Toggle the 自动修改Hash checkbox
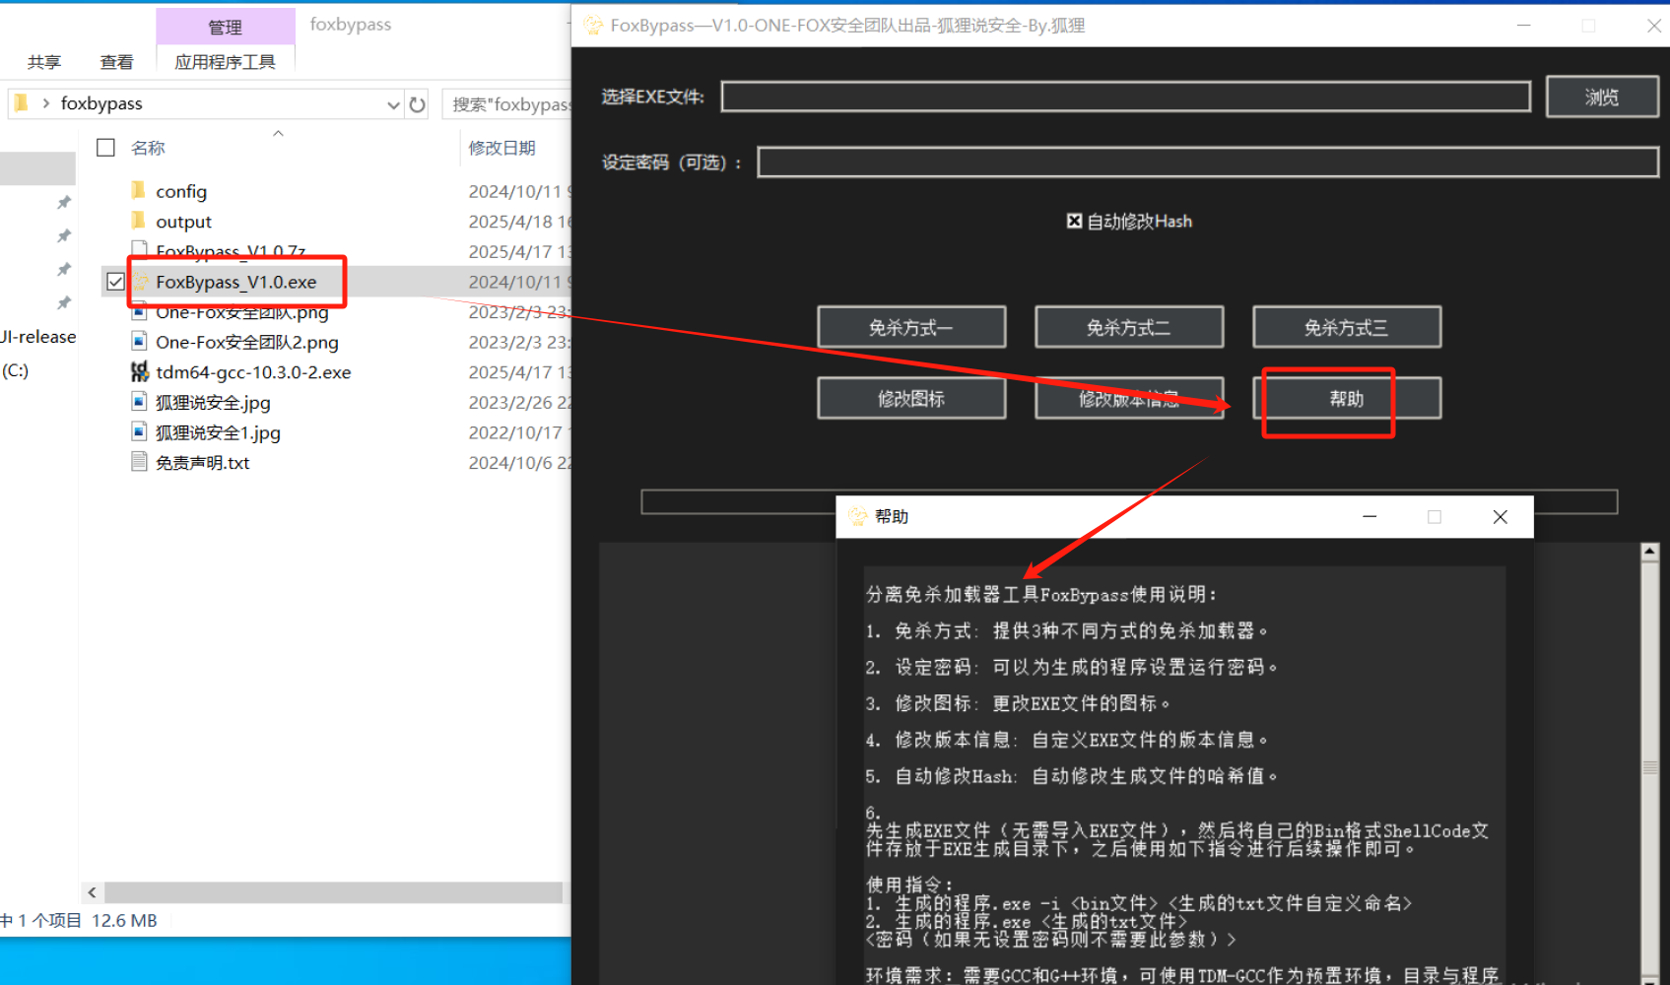 click(1074, 221)
